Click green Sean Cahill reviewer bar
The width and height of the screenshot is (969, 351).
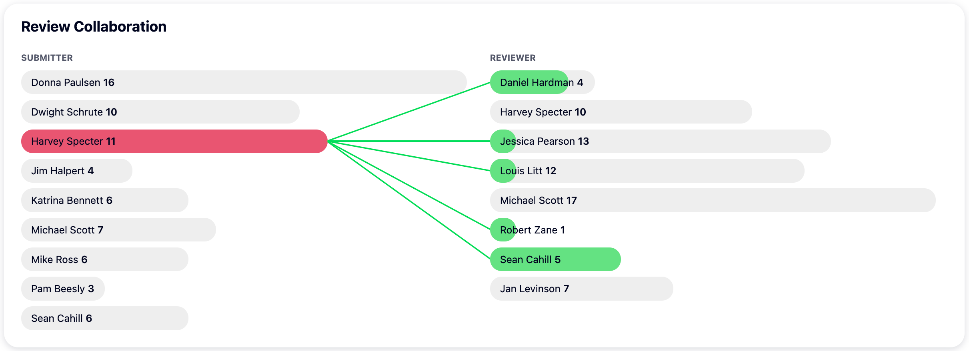(x=555, y=259)
